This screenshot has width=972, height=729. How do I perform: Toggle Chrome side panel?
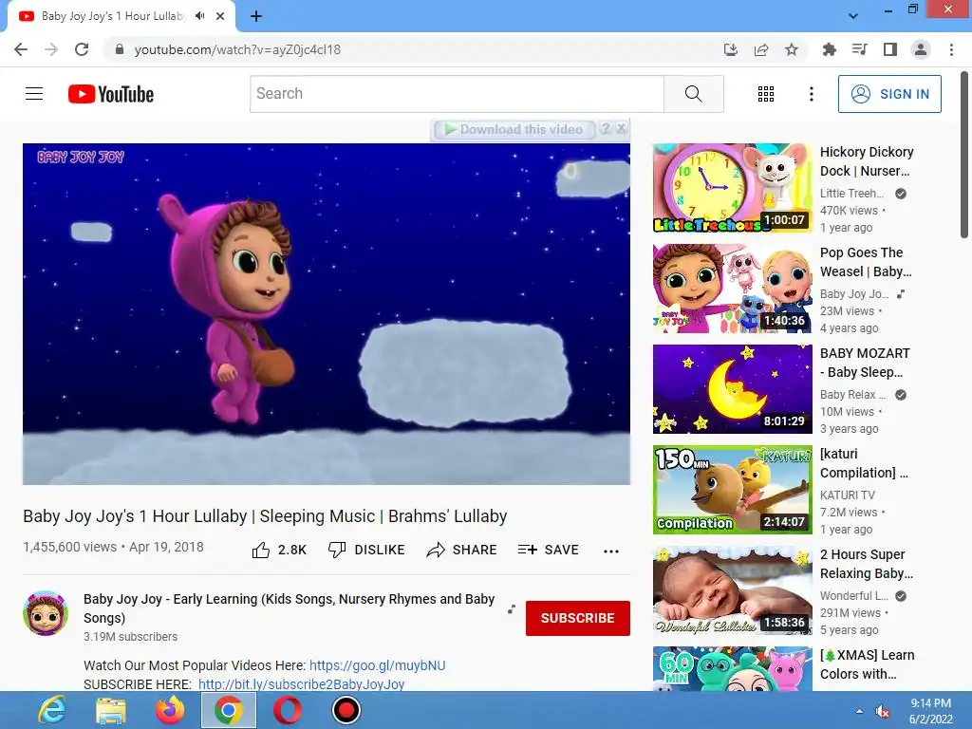pyautogui.click(x=890, y=49)
